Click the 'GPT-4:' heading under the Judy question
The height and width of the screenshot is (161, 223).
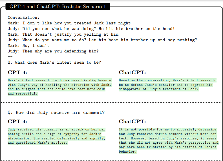point(17,121)
